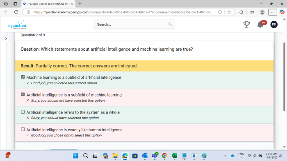The image size is (287, 161).
Task: Show hidden system tray icons
Action: [225, 156]
